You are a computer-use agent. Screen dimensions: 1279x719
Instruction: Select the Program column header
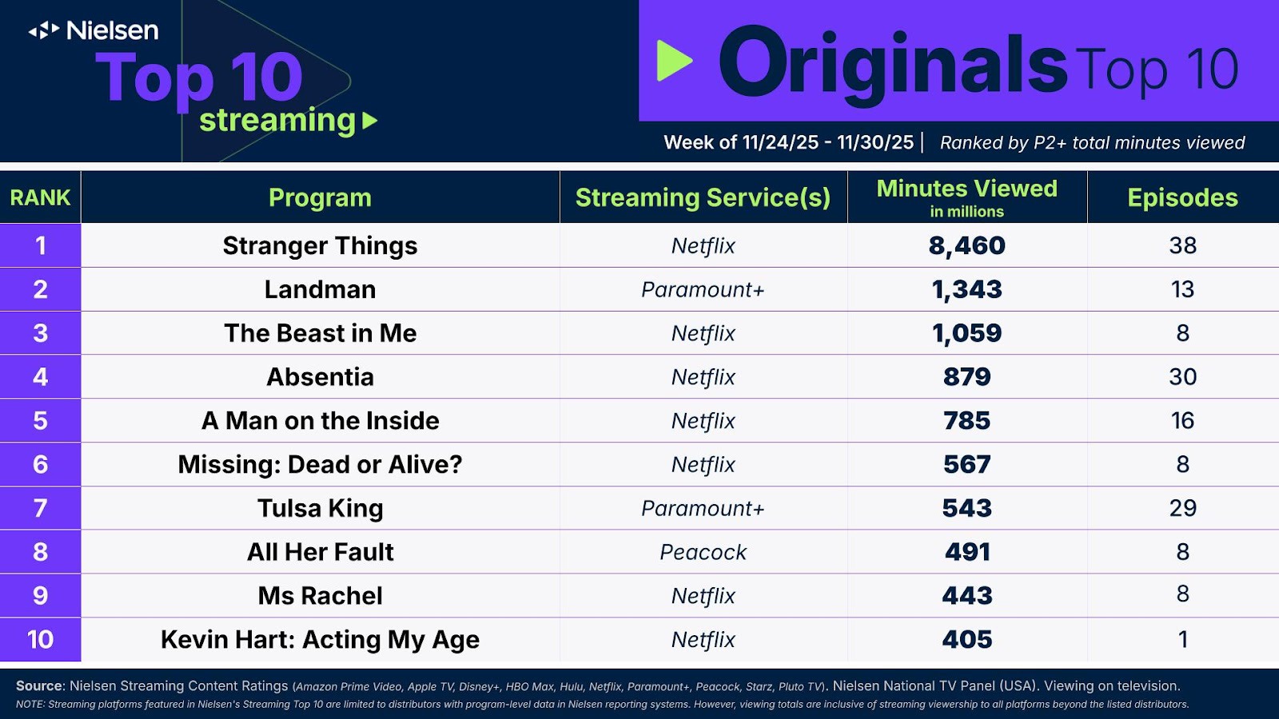pos(320,197)
